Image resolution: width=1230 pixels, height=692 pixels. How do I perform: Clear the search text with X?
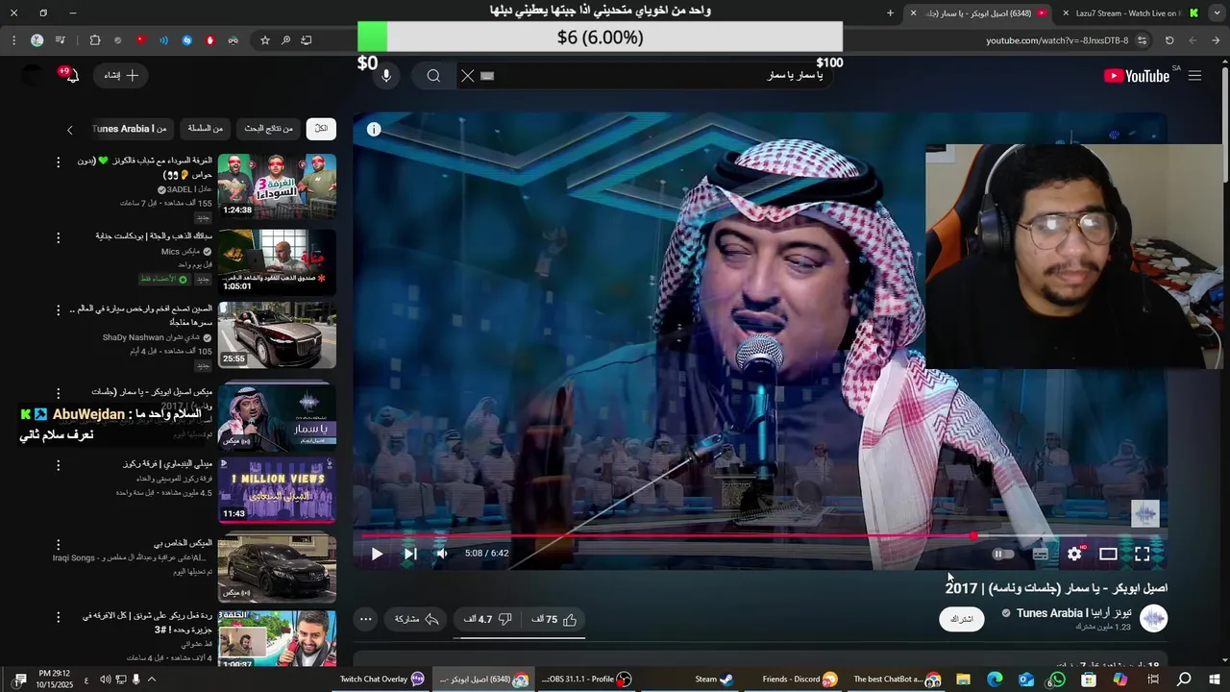click(x=467, y=76)
